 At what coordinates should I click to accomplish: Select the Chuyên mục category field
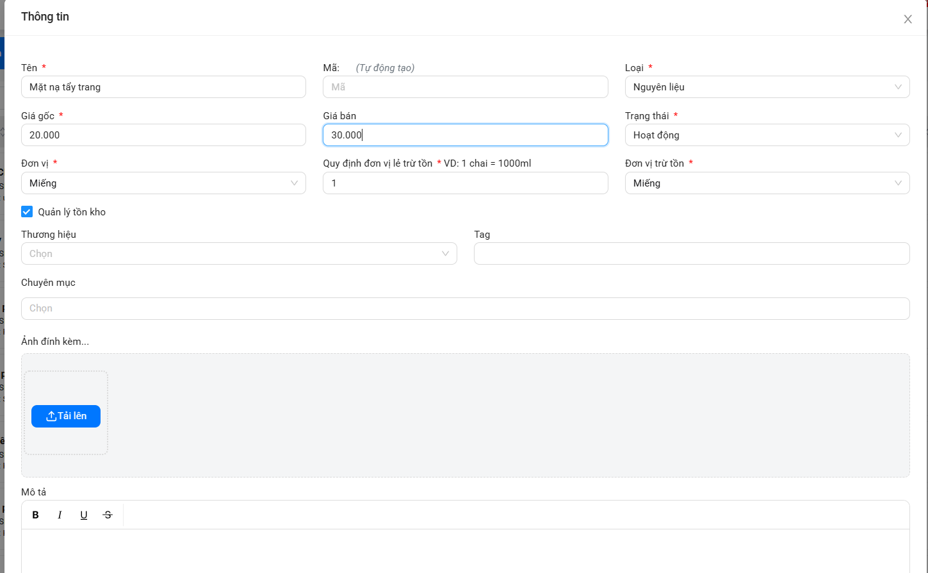tap(465, 308)
